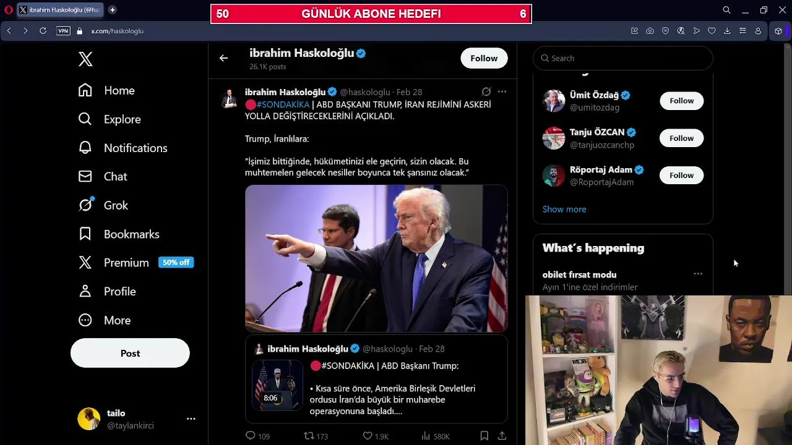
Task: Click the browser back button
Action: tap(9, 30)
